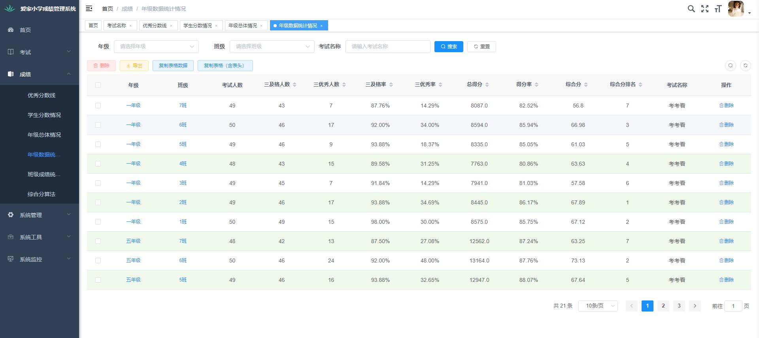This screenshot has width=759, height=338.
Task: Open 班级成绩统计 in the sidebar menu
Action: point(44,174)
